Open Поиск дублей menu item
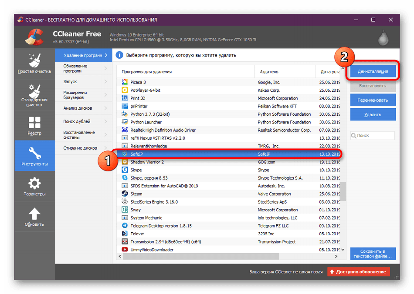Screen dimensions: 414x294 83,121
